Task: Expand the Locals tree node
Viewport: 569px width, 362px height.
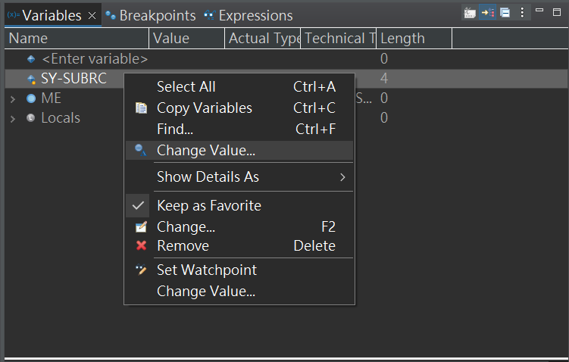Action: [x=13, y=118]
